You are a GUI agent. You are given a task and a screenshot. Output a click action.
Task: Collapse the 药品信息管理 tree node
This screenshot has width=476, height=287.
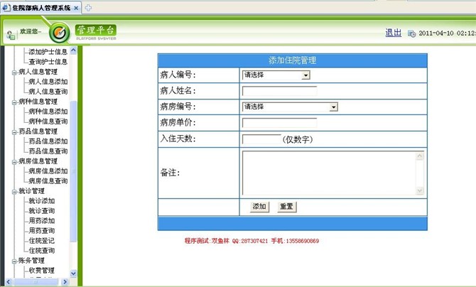tap(14, 132)
